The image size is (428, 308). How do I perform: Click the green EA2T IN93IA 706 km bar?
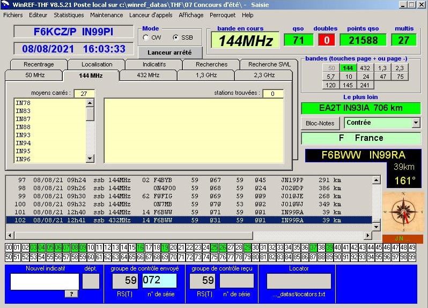[361, 108]
